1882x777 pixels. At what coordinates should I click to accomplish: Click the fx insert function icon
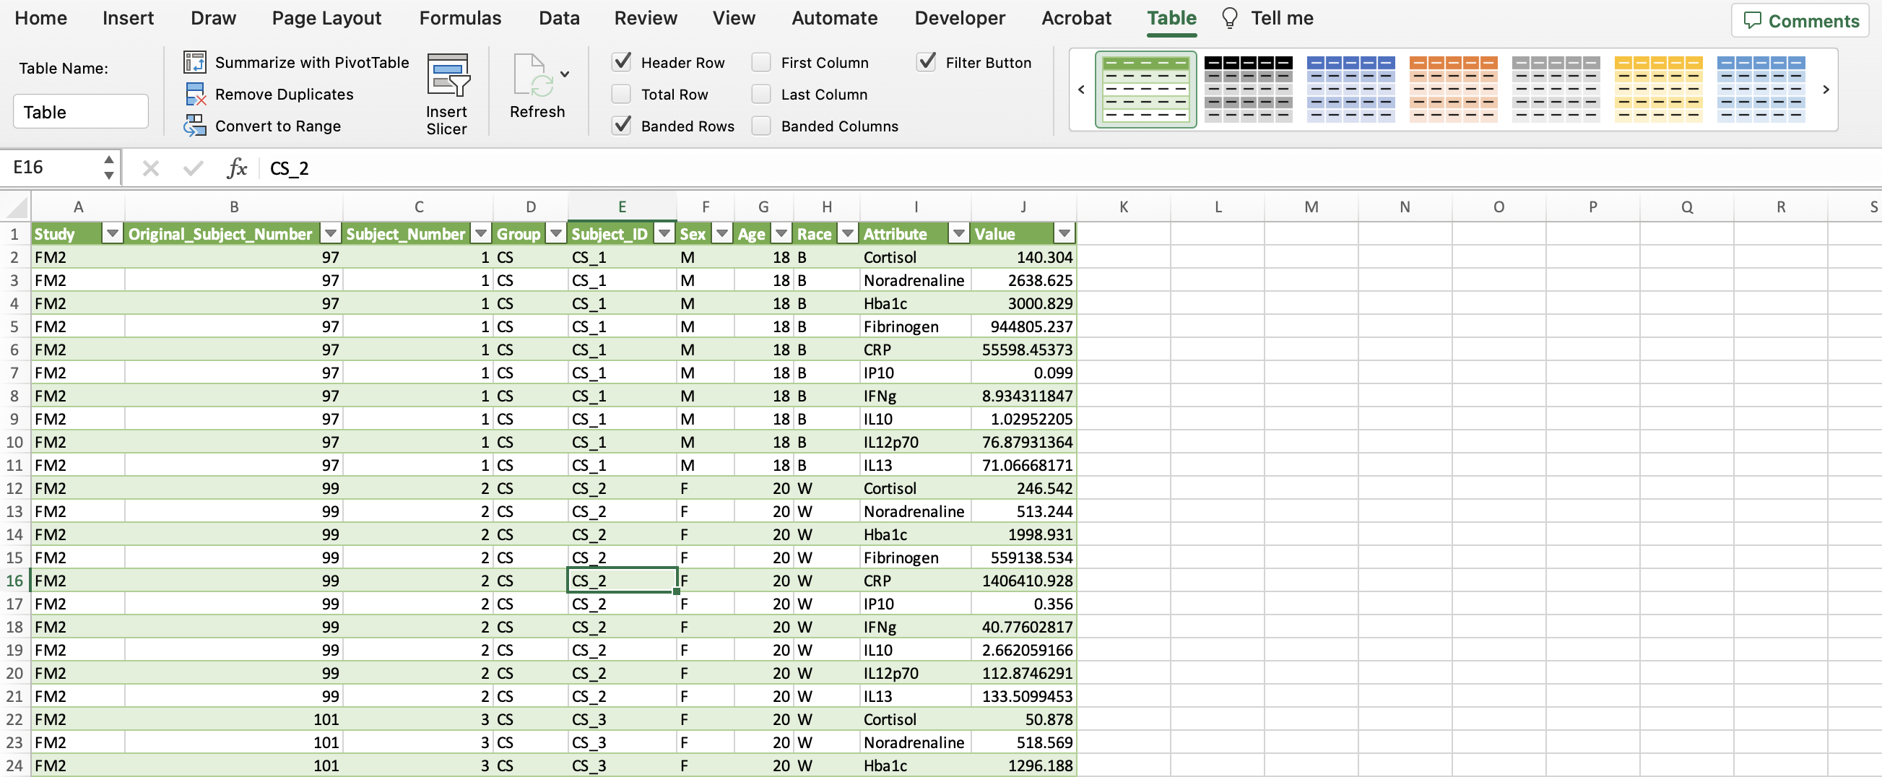point(236,169)
